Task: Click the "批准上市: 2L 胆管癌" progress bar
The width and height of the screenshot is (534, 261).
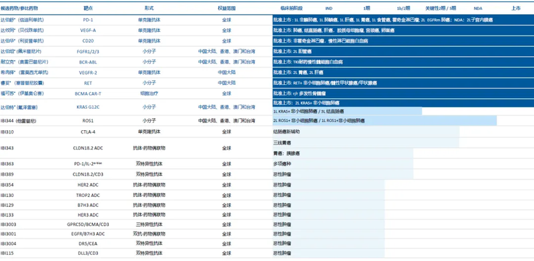Action: coord(403,51)
